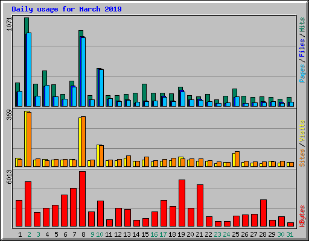Image resolution: width=309 pixels, height=241 pixels.
Task: Click day 17 on the x-axis
Action: (163, 234)
